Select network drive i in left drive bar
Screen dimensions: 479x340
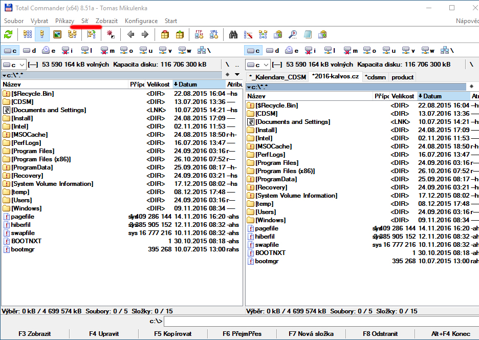68,51
